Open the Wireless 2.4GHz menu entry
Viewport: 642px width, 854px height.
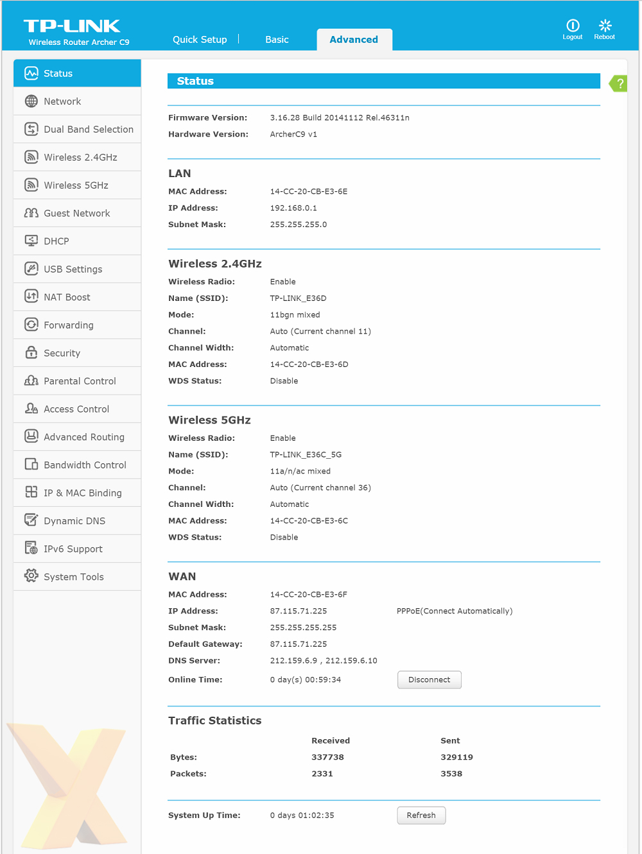point(77,157)
